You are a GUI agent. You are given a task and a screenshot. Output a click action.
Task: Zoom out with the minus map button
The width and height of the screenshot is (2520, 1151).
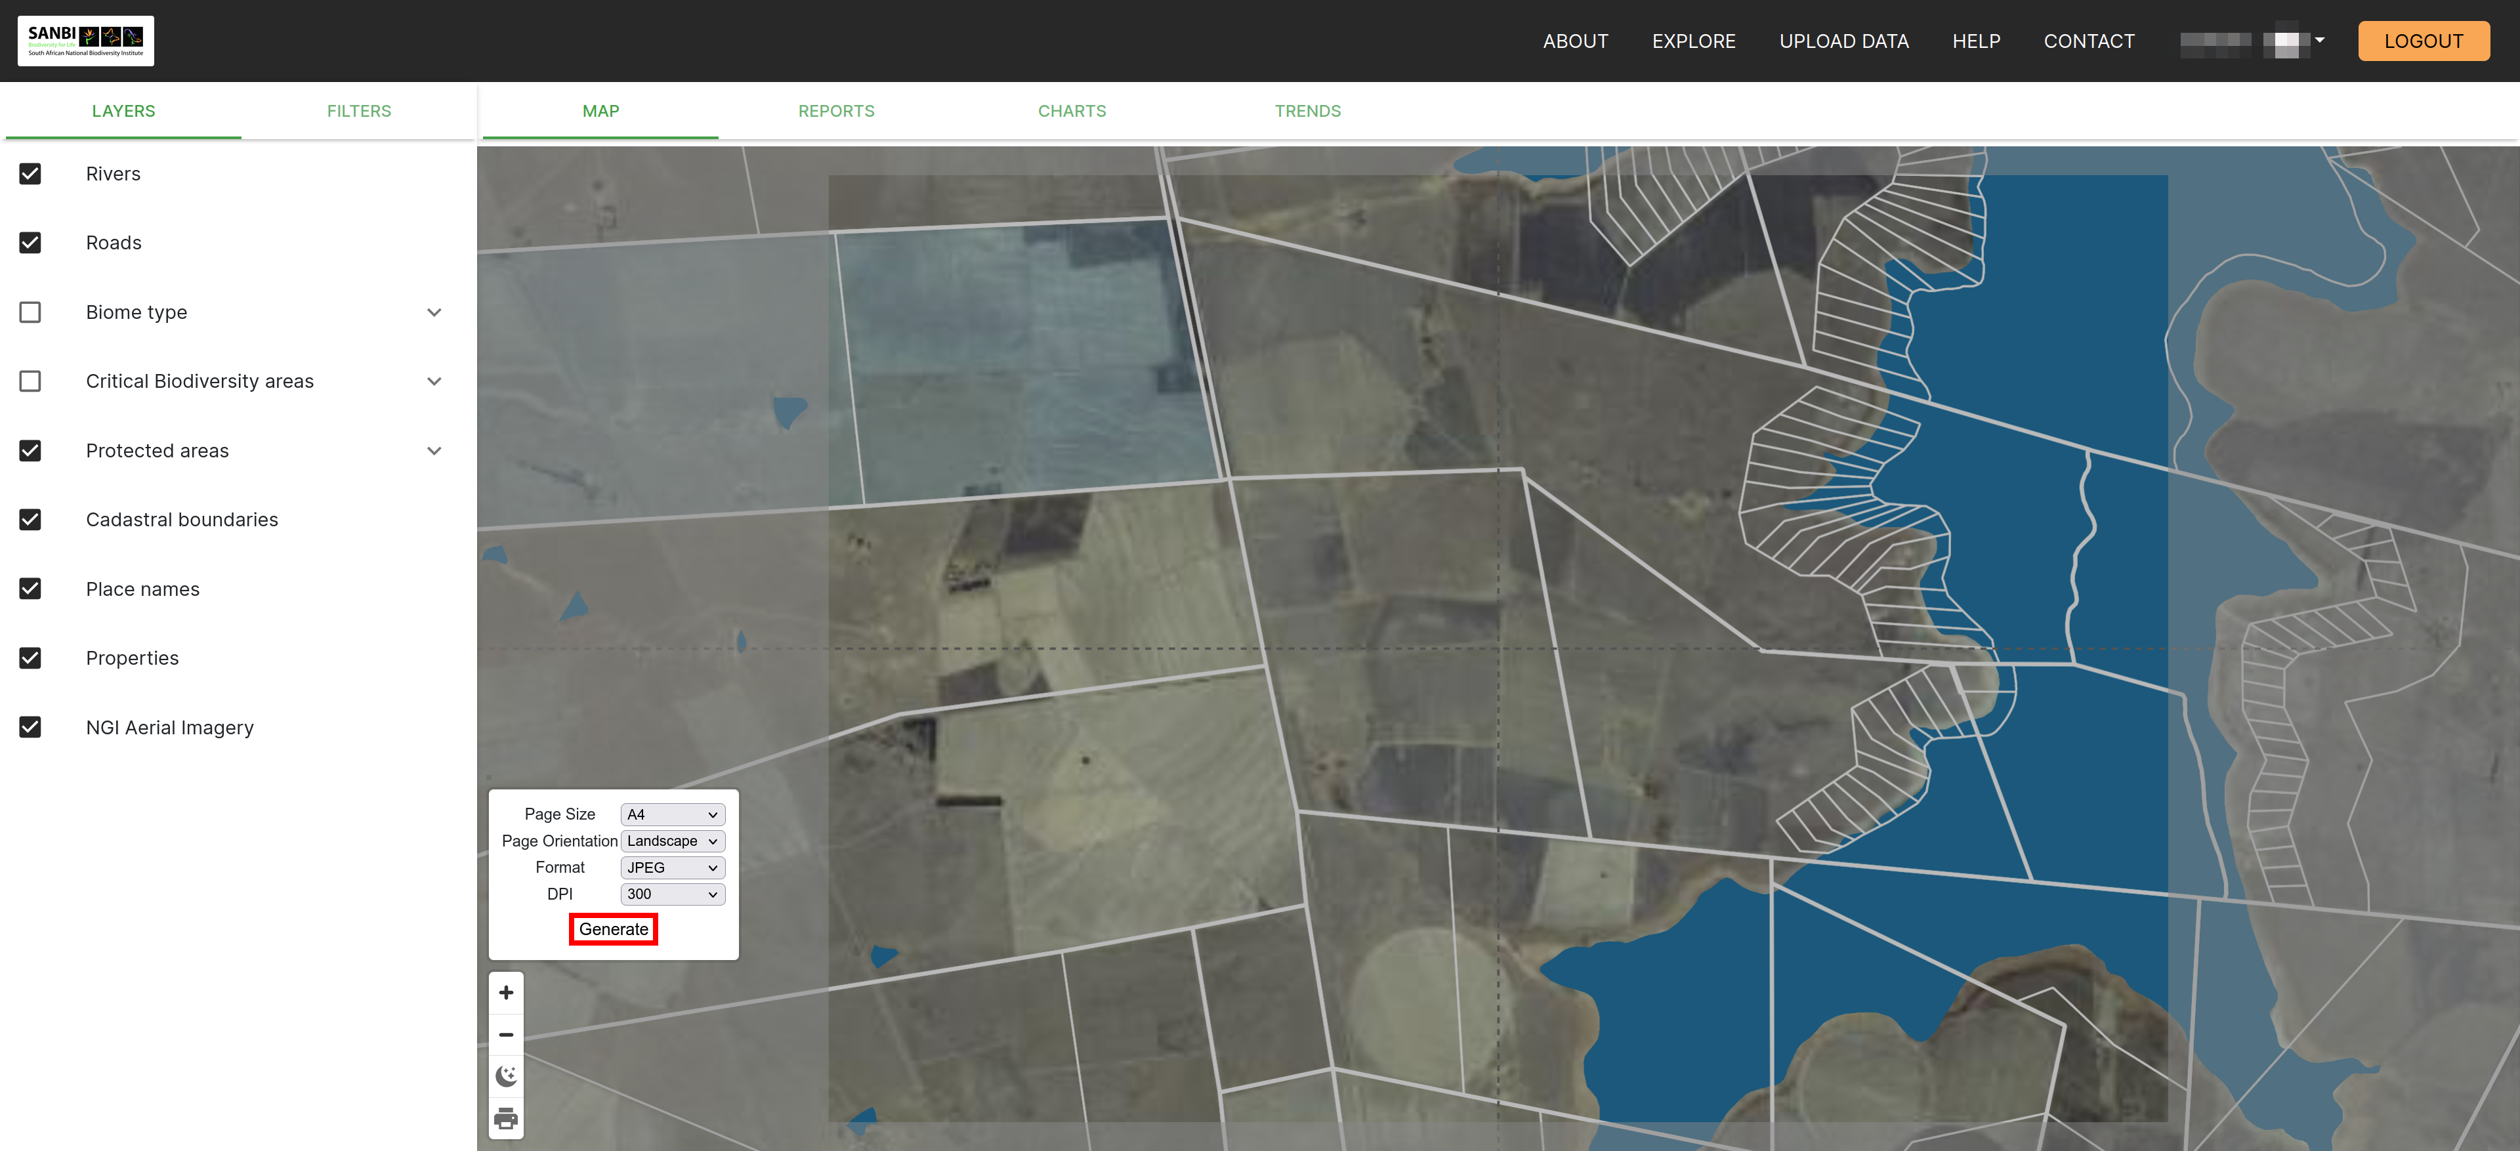[506, 1035]
